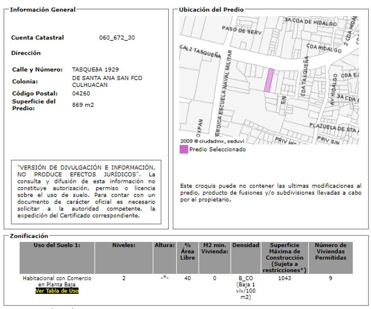The height and width of the screenshot is (309, 371).
Task: Click the B_CO density value cell
Action: 246,288
